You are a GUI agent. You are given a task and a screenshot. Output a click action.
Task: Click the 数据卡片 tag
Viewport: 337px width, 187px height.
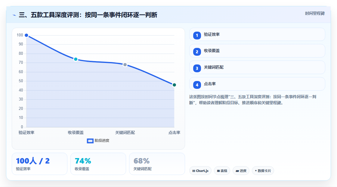(263, 171)
